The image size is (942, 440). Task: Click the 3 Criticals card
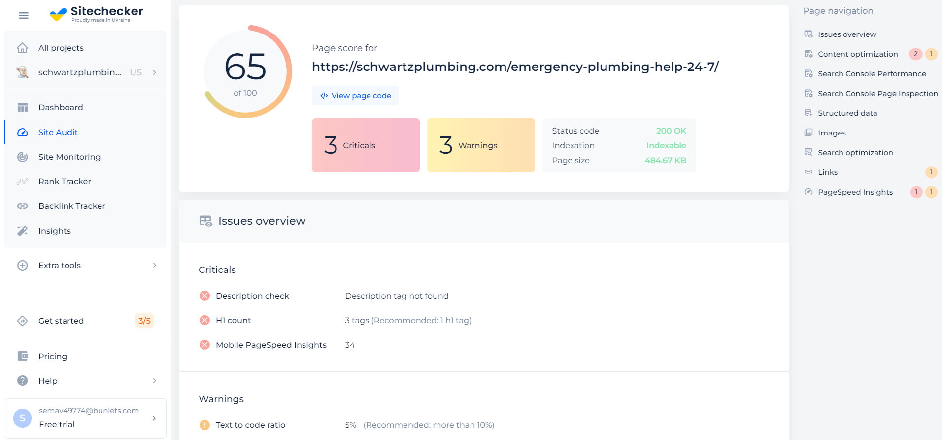[x=366, y=145]
